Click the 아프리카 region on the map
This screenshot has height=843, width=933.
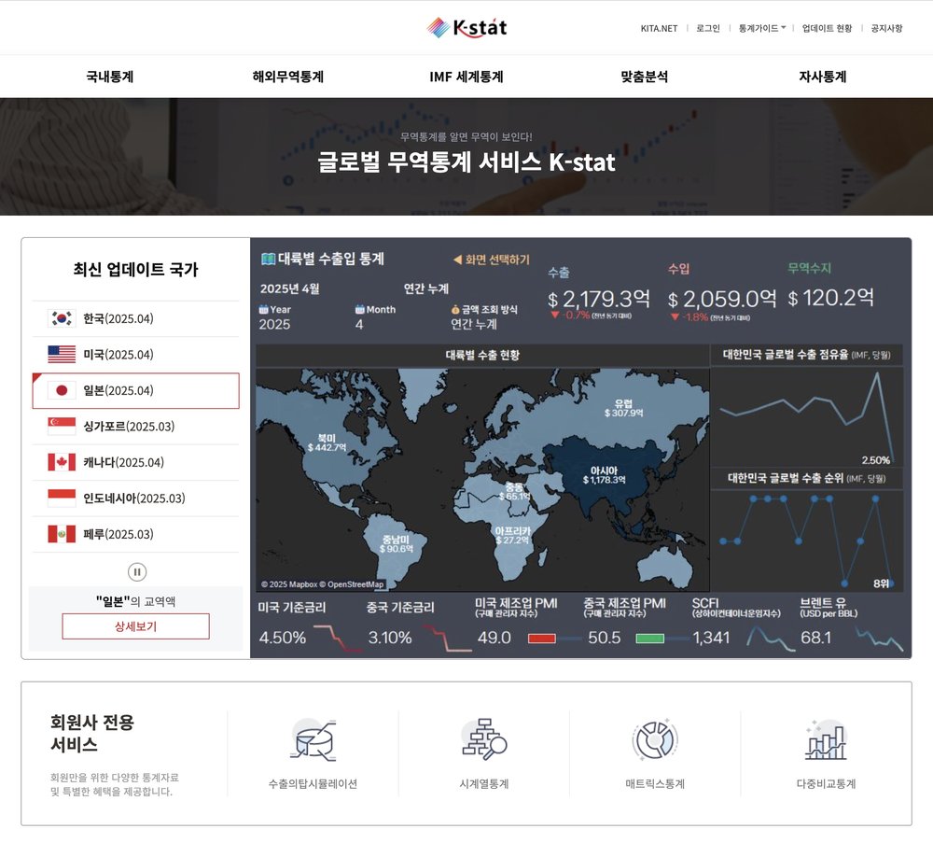coord(512,535)
